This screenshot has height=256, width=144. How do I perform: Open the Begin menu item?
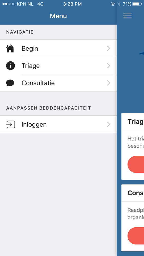tap(58, 48)
